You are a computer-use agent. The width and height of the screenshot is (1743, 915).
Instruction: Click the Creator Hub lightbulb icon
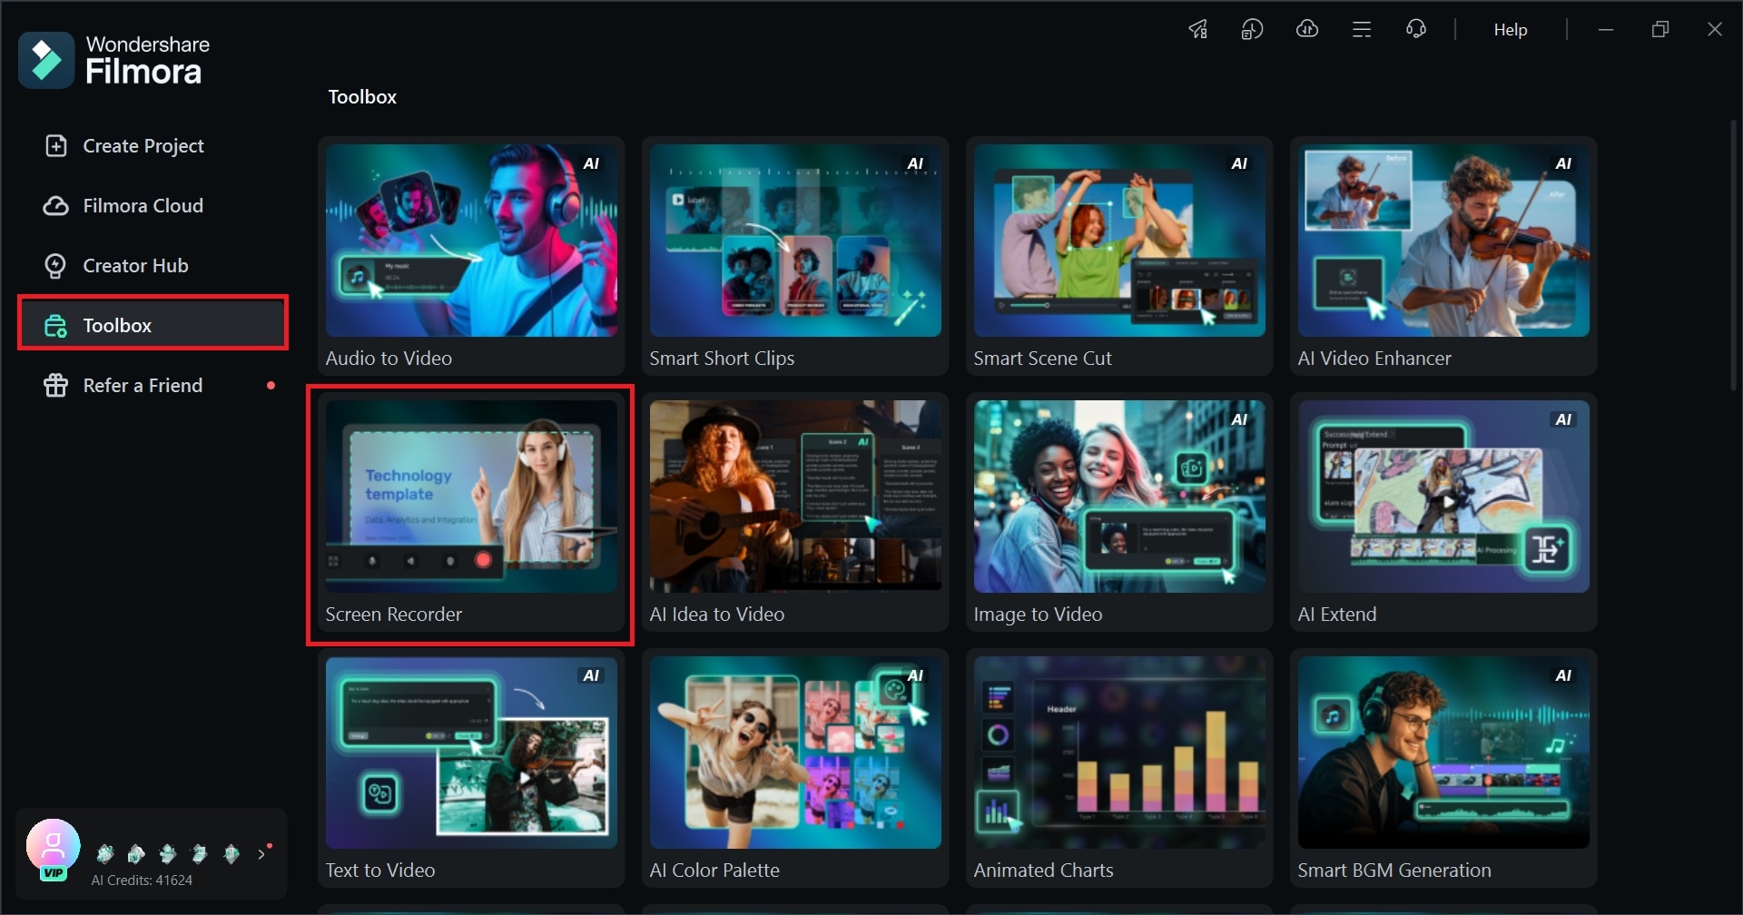55,265
